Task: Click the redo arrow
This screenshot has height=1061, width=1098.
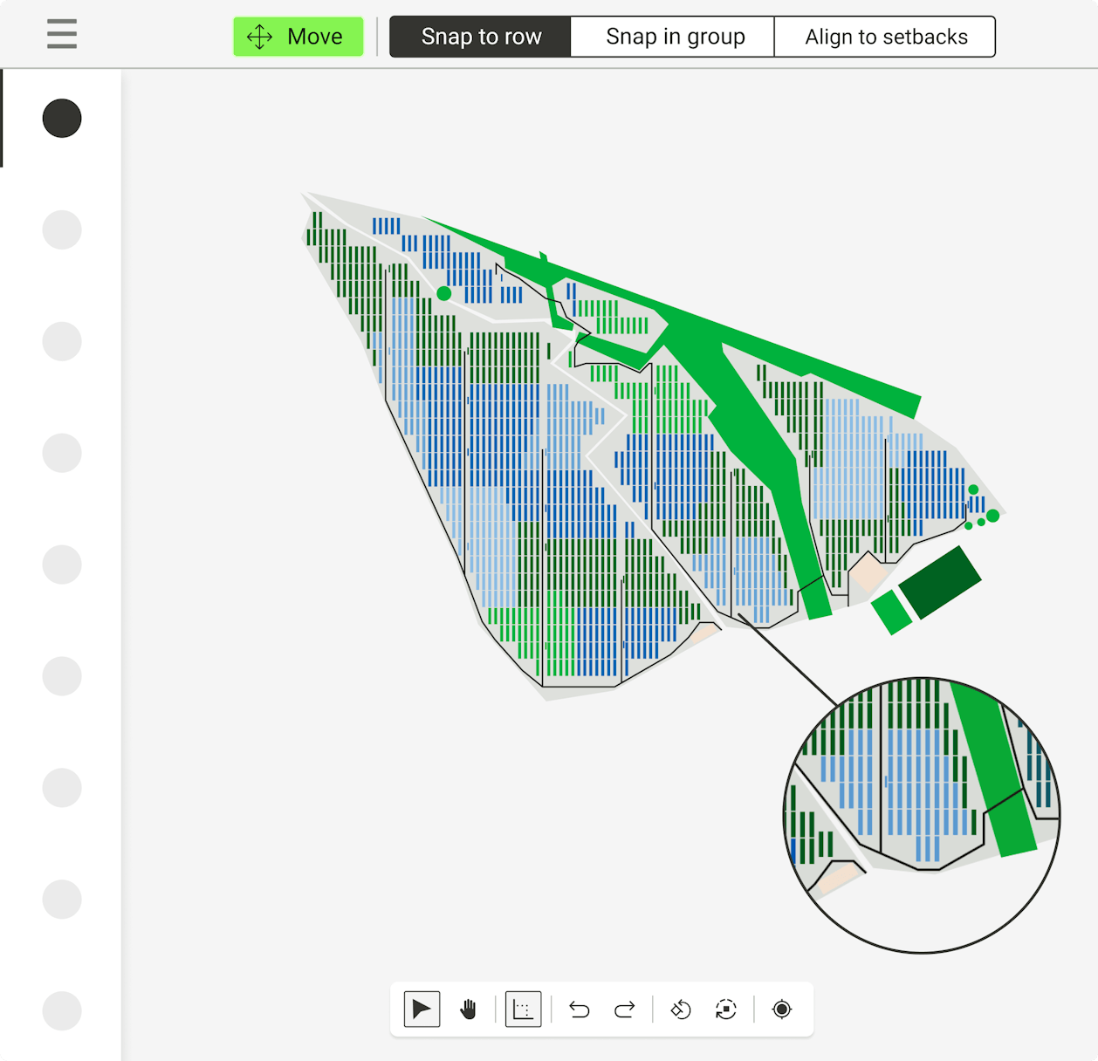Action: (625, 1010)
